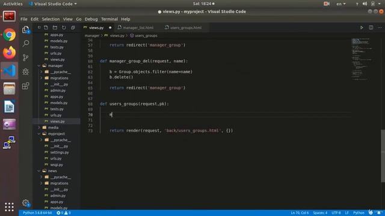
Task: Launch Google Chrome from the dock
Action: pyautogui.click(x=10, y=35)
